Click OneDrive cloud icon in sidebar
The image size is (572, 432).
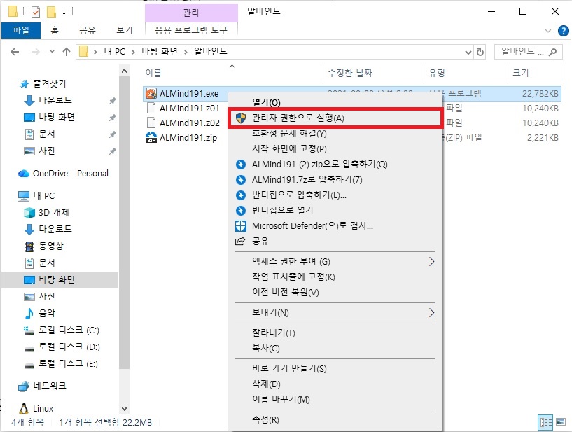click(24, 174)
